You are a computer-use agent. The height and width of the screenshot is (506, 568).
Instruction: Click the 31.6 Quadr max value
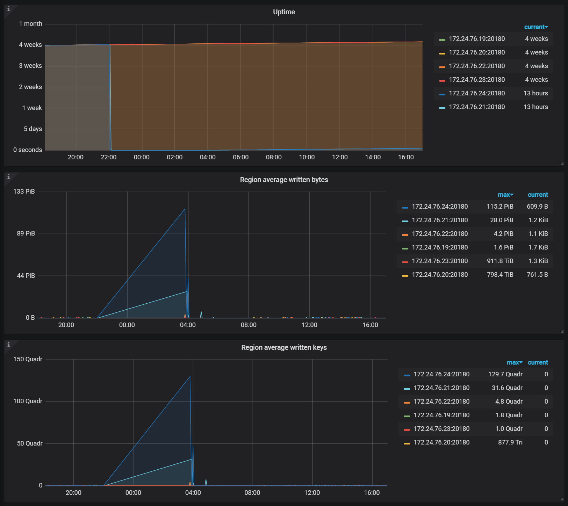(x=507, y=388)
